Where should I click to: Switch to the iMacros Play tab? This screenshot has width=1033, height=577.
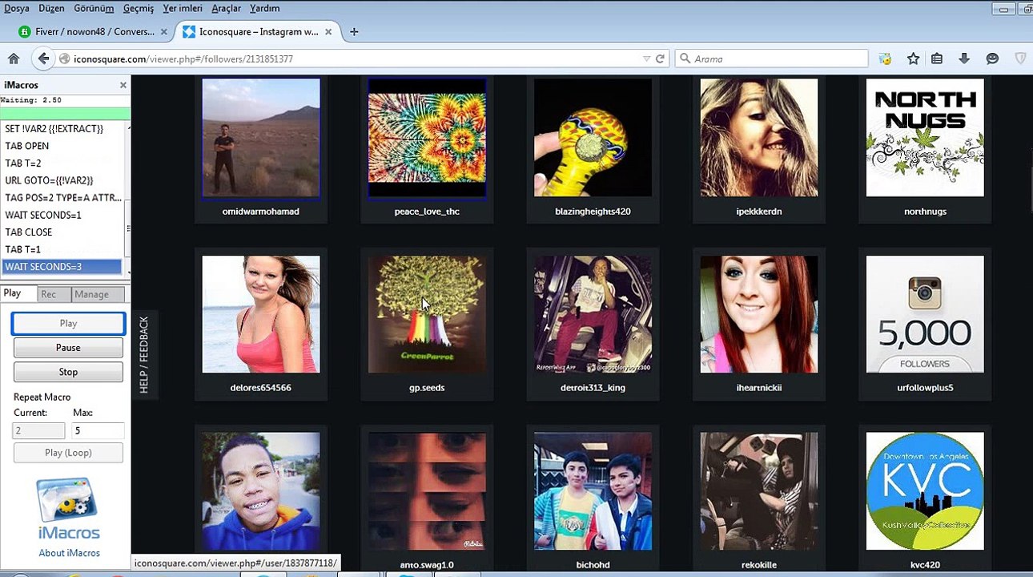tap(18, 293)
